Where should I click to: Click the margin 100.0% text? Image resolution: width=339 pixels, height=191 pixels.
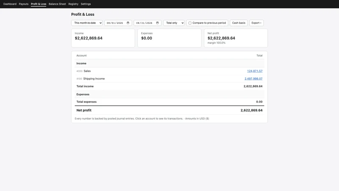click(217, 43)
